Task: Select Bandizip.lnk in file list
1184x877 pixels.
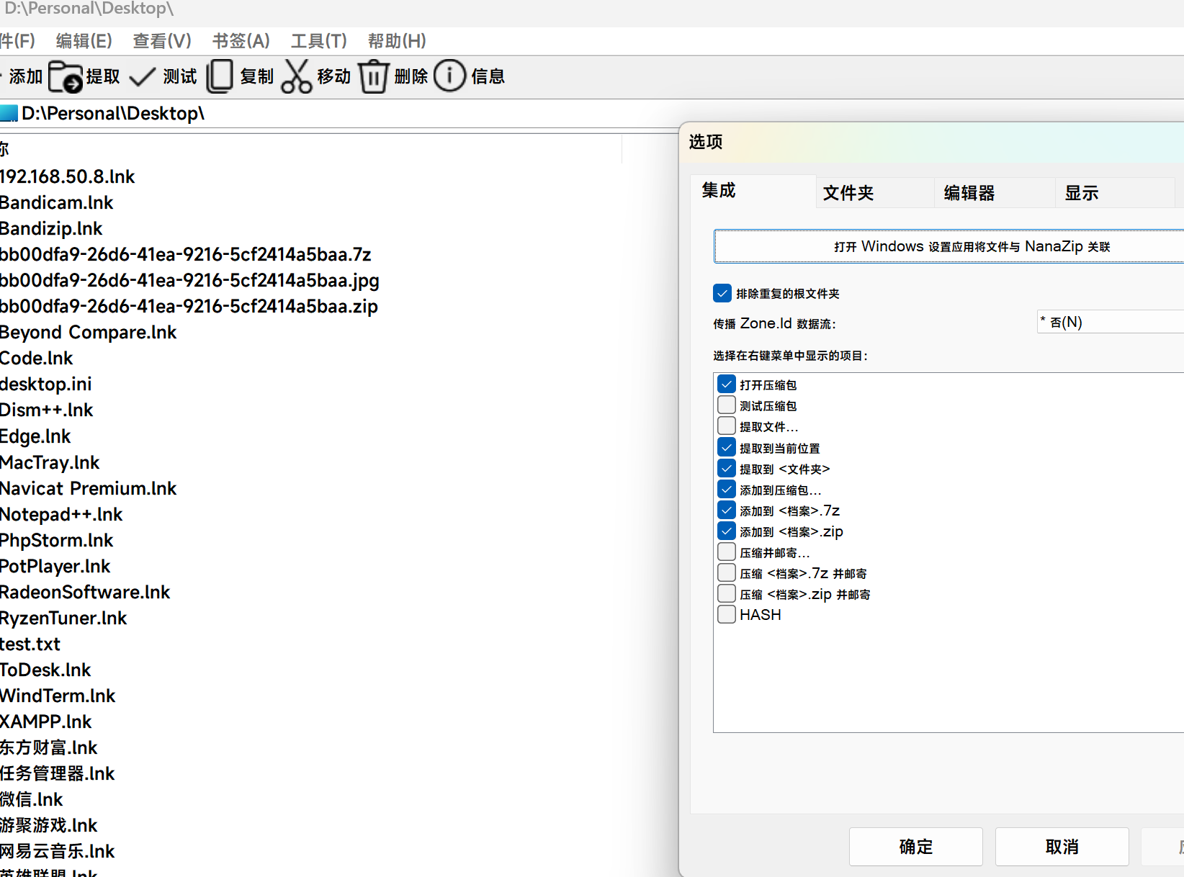Action: [51, 228]
